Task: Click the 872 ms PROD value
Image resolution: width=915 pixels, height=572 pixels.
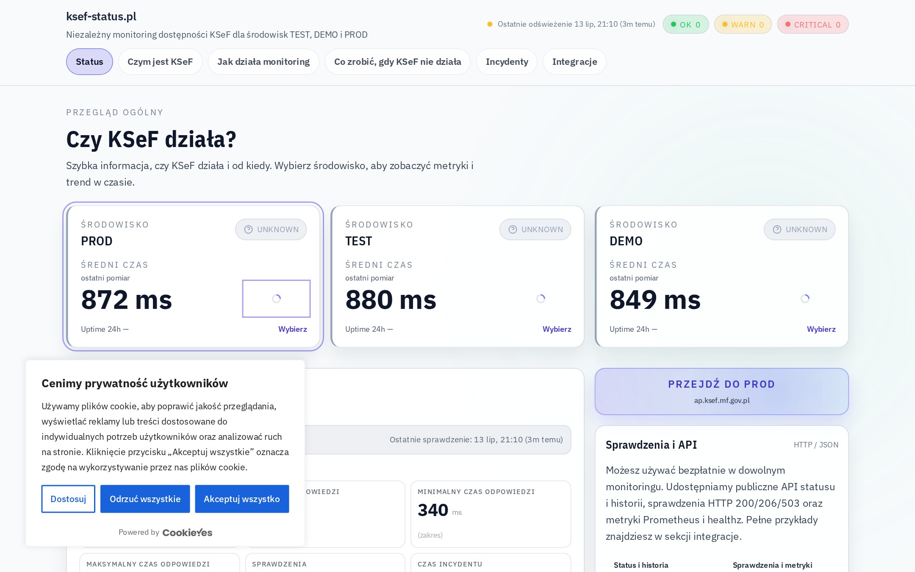Action: coord(127,300)
